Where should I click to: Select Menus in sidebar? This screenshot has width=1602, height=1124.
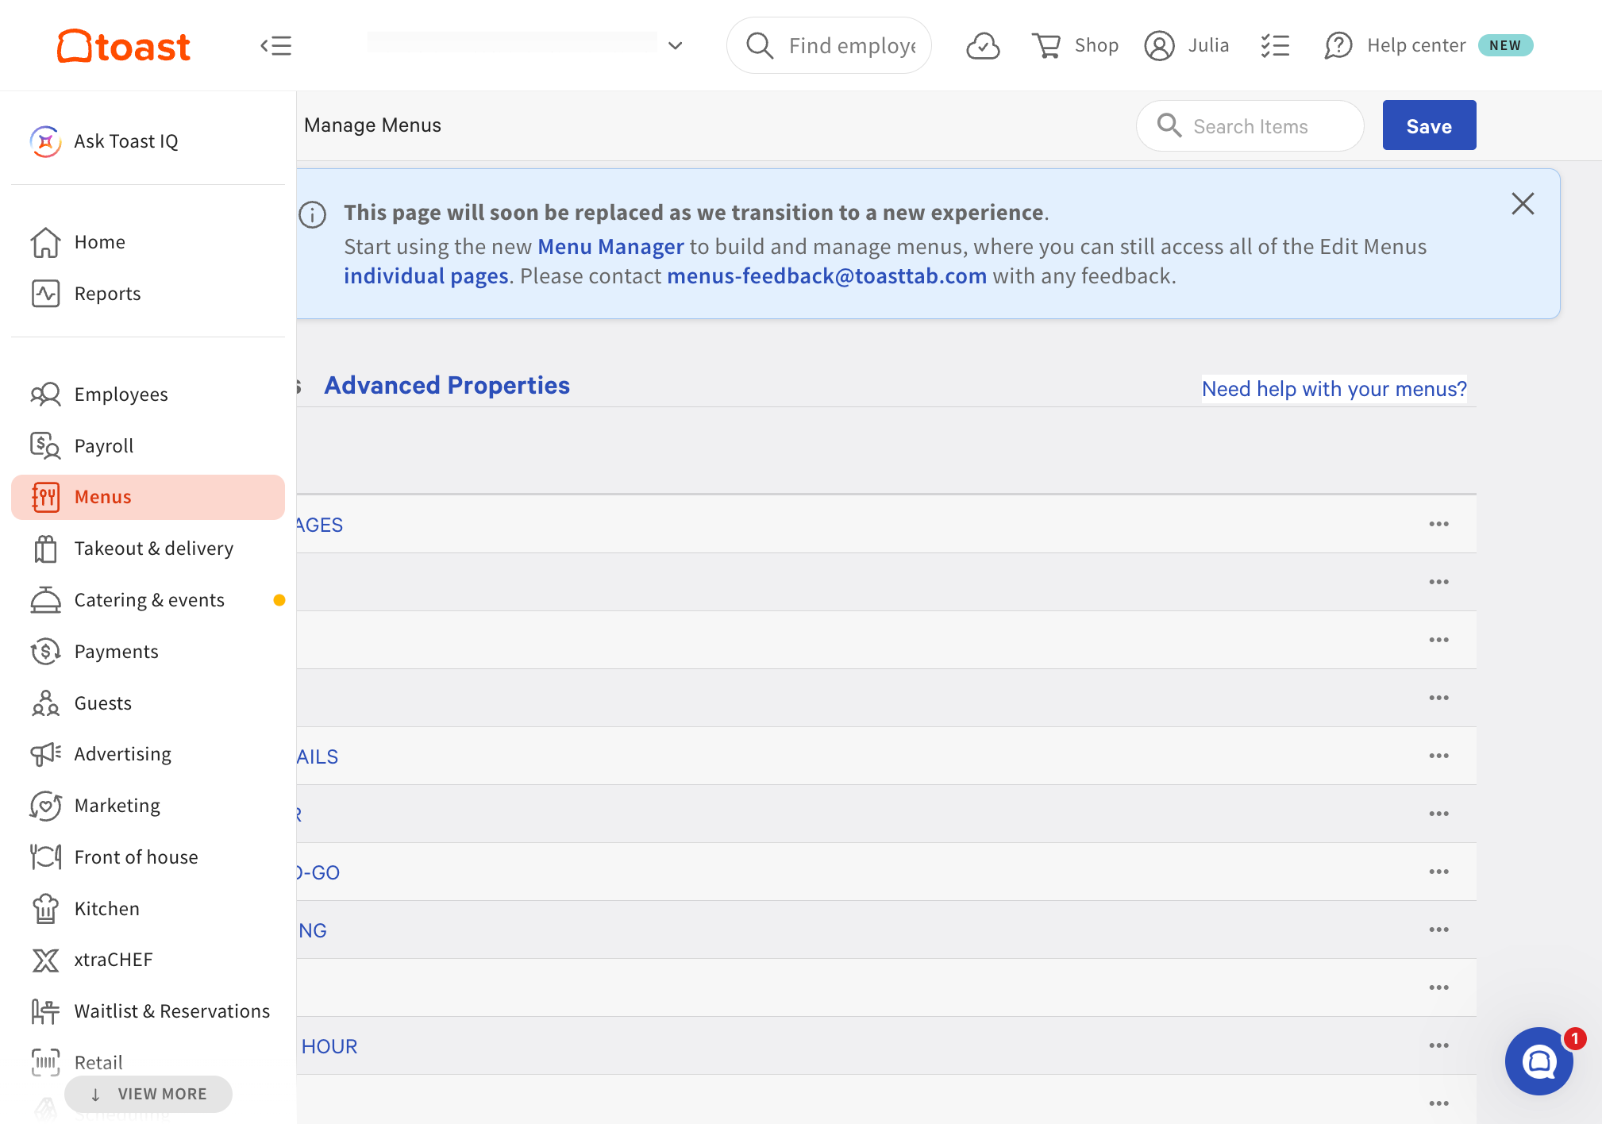coord(148,497)
